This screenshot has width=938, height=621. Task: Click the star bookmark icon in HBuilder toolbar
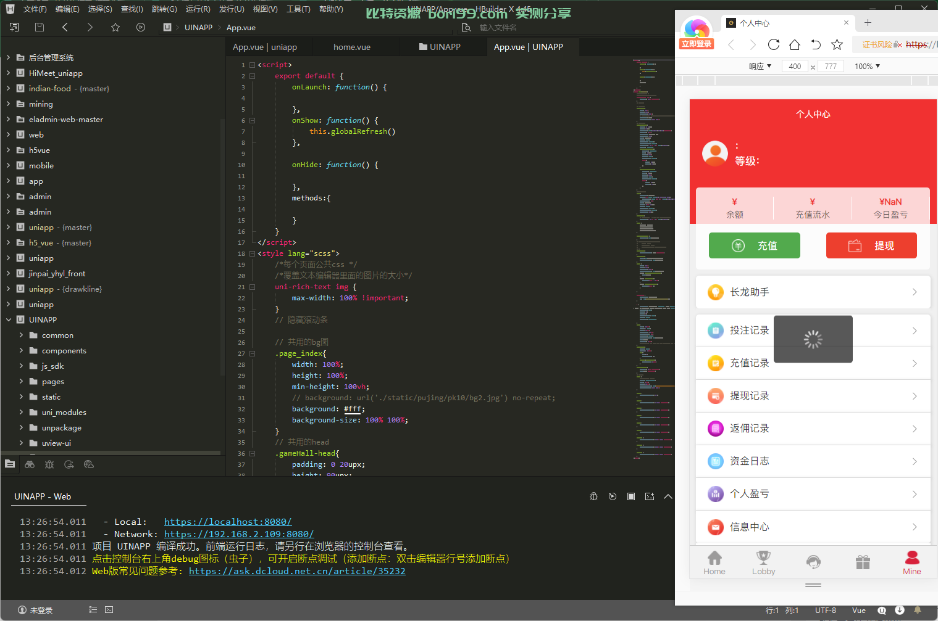[115, 27]
